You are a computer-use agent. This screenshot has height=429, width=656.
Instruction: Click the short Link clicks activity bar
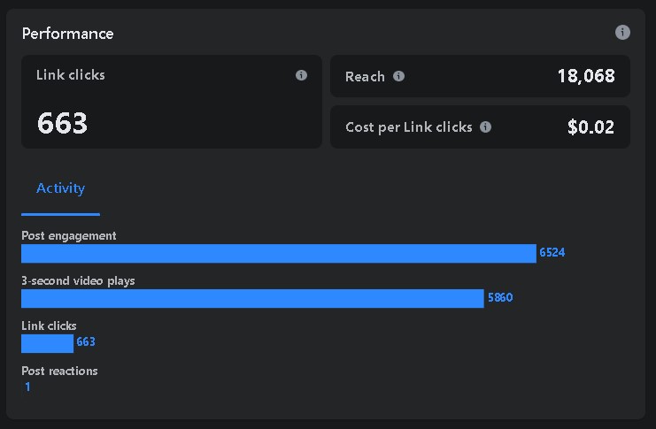pos(47,343)
